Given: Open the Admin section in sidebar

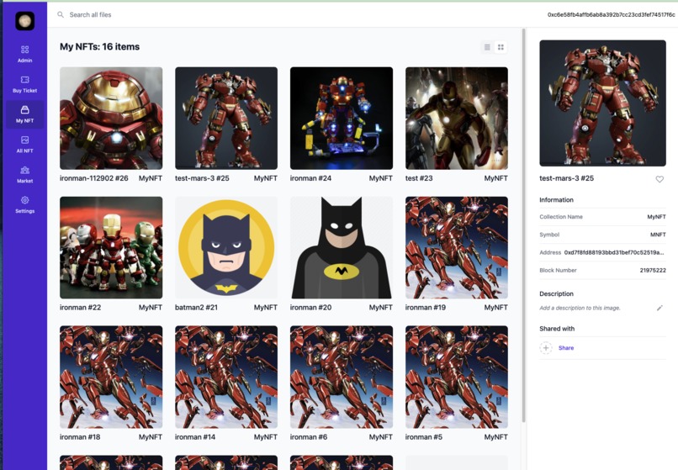Looking at the screenshot, I should pos(24,54).
